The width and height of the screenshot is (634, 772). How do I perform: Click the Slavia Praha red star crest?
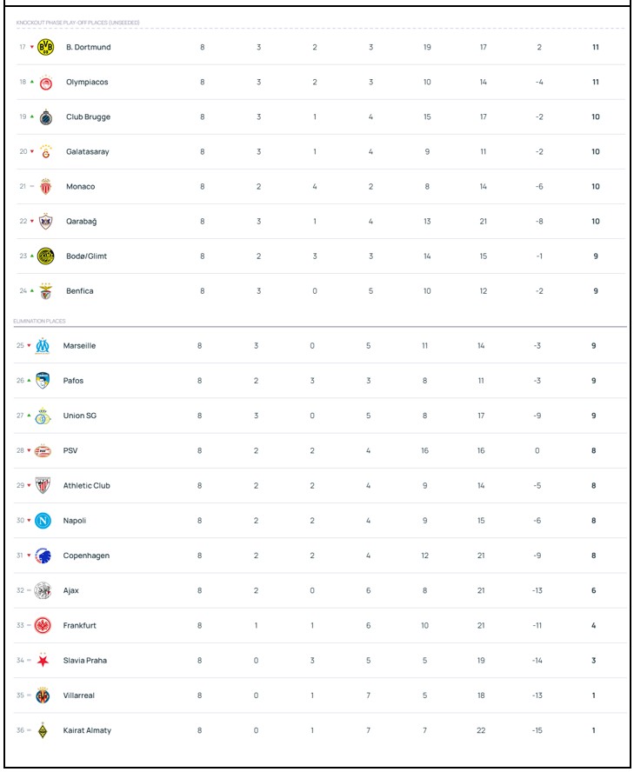coord(43,661)
